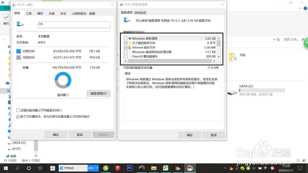Launch Photoshop from the taskbar
The height and width of the screenshot is (173, 308).
(x=130, y=168)
